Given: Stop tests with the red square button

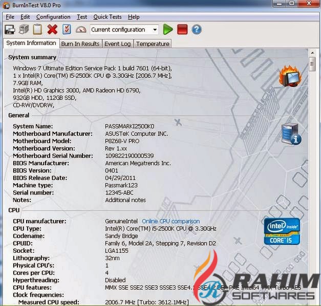Looking at the screenshot, I should (x=182, y=29).
